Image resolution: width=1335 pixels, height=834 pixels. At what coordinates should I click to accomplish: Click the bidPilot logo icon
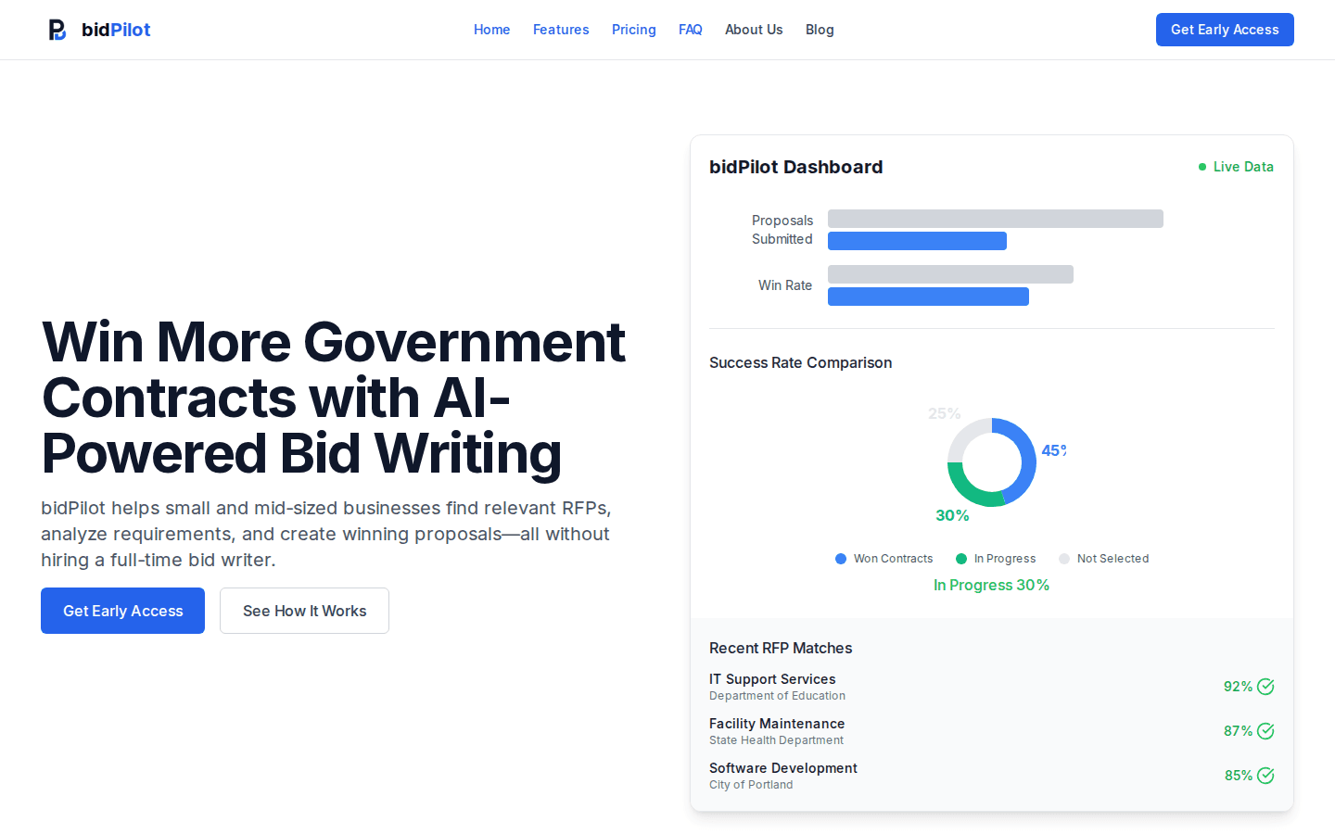57,30
